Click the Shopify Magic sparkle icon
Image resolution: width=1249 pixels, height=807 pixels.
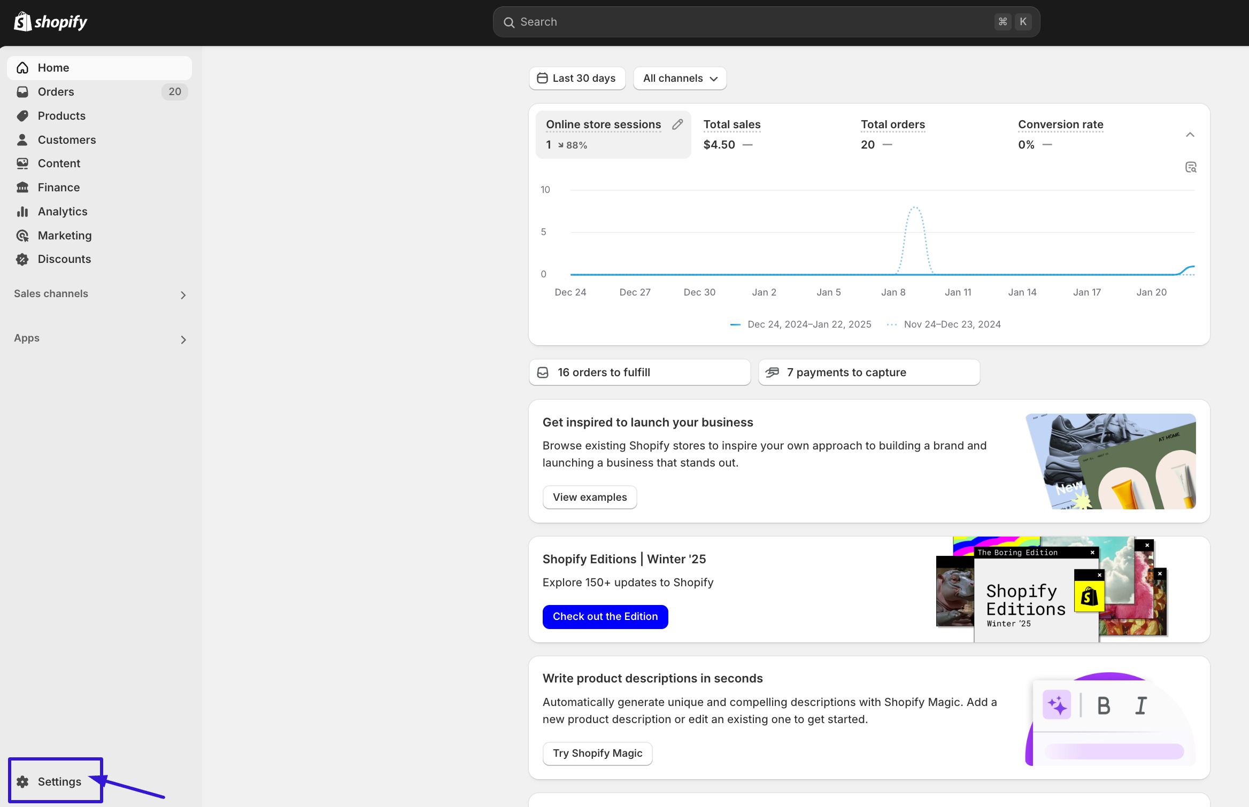[1057, 705]
